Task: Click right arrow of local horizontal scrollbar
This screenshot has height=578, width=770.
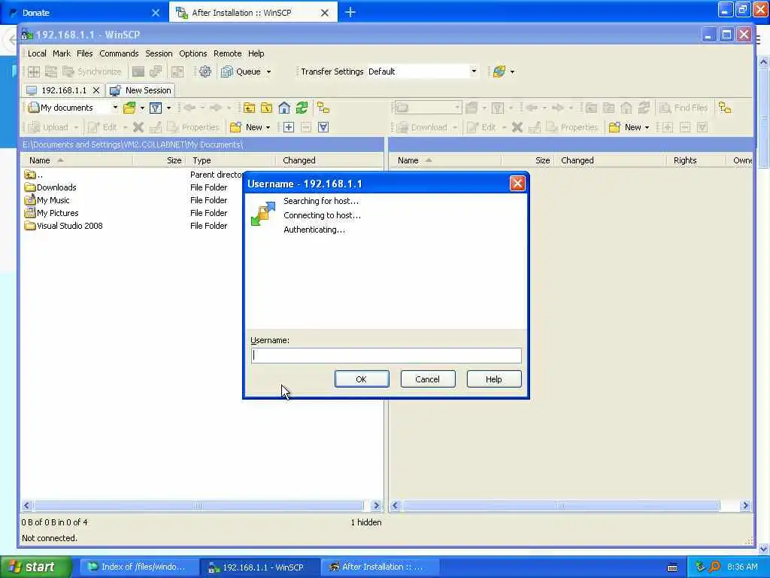Action: coord(376,505)
